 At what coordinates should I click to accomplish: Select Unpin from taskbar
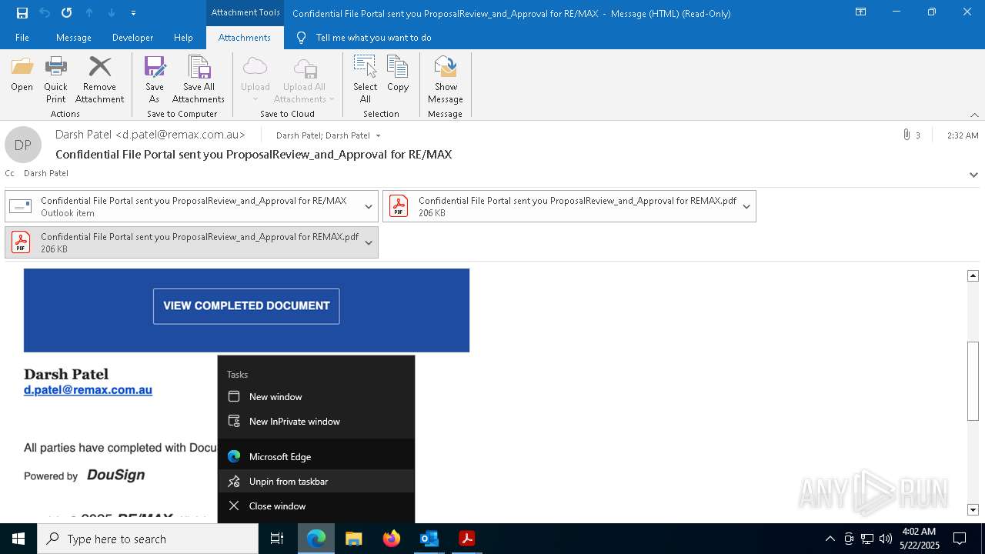coord(316,482)
